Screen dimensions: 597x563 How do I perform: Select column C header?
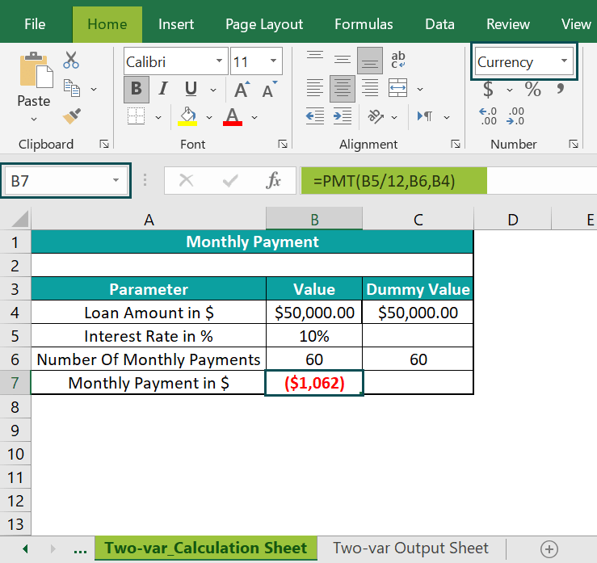tap(418, 219)
